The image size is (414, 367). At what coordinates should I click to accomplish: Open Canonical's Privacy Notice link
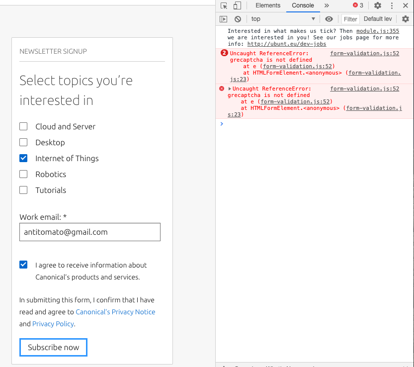click(115, 312)
